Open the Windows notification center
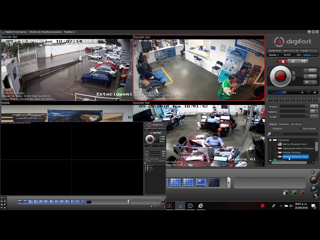This screenshot has width=320, height=240. (313, 206)
